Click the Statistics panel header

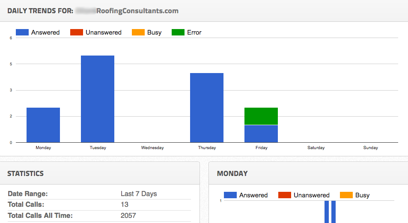pos(26,173)
